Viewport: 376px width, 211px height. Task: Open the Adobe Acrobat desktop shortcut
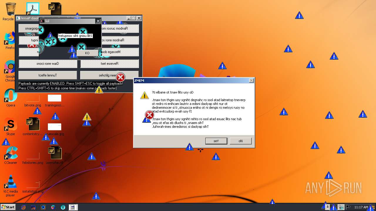[x=33, y=9]
